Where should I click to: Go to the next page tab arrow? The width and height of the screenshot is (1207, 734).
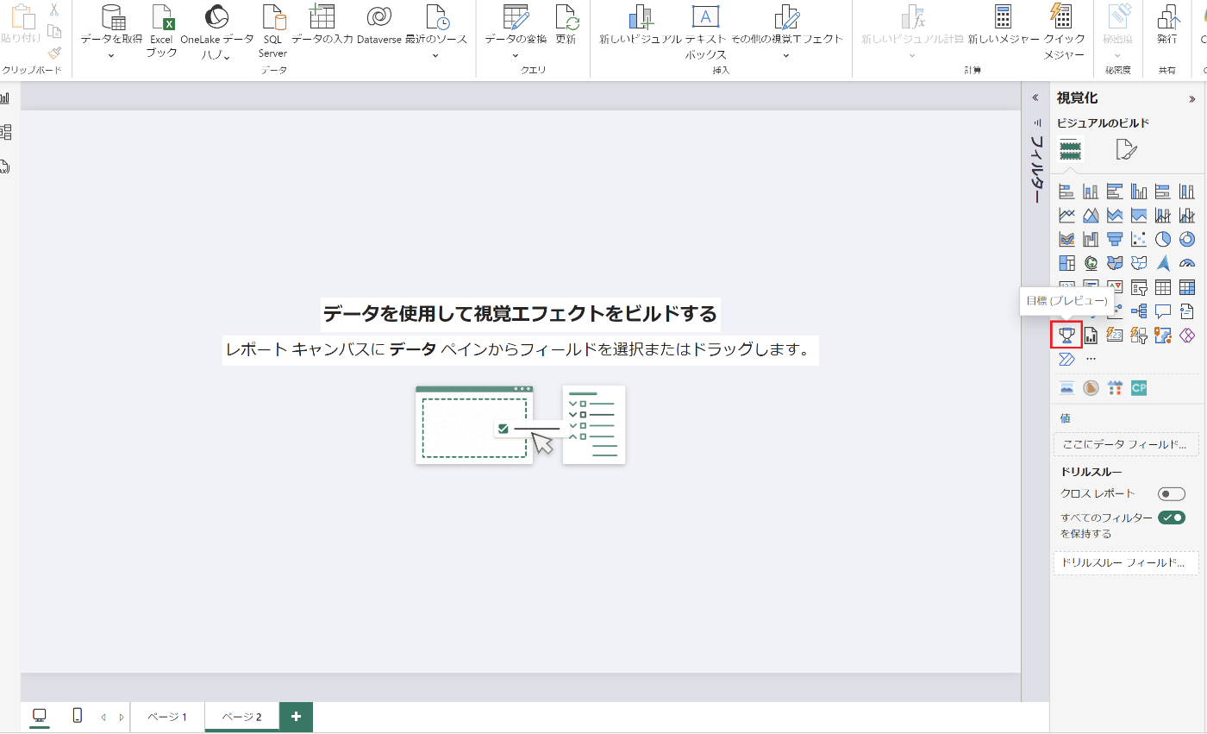pos(122,717)
